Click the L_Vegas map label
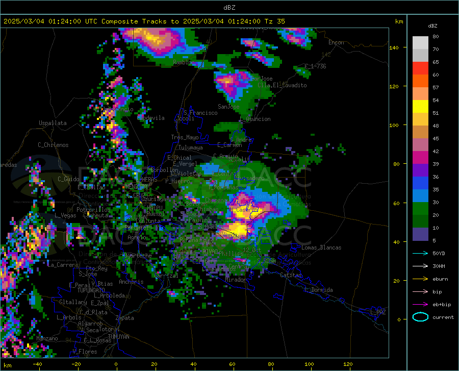This screenshot has width=459, height=371. (65, 215)
